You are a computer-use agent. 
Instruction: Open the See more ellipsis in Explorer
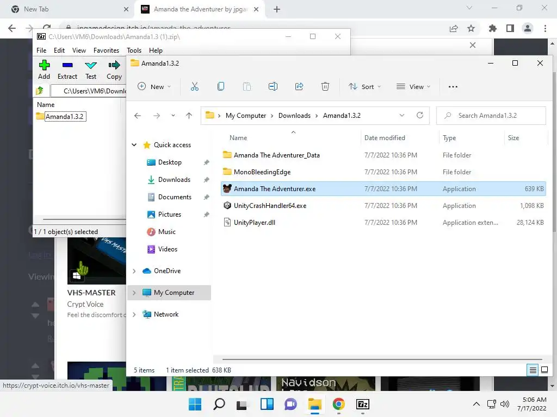tap(453, 86)
